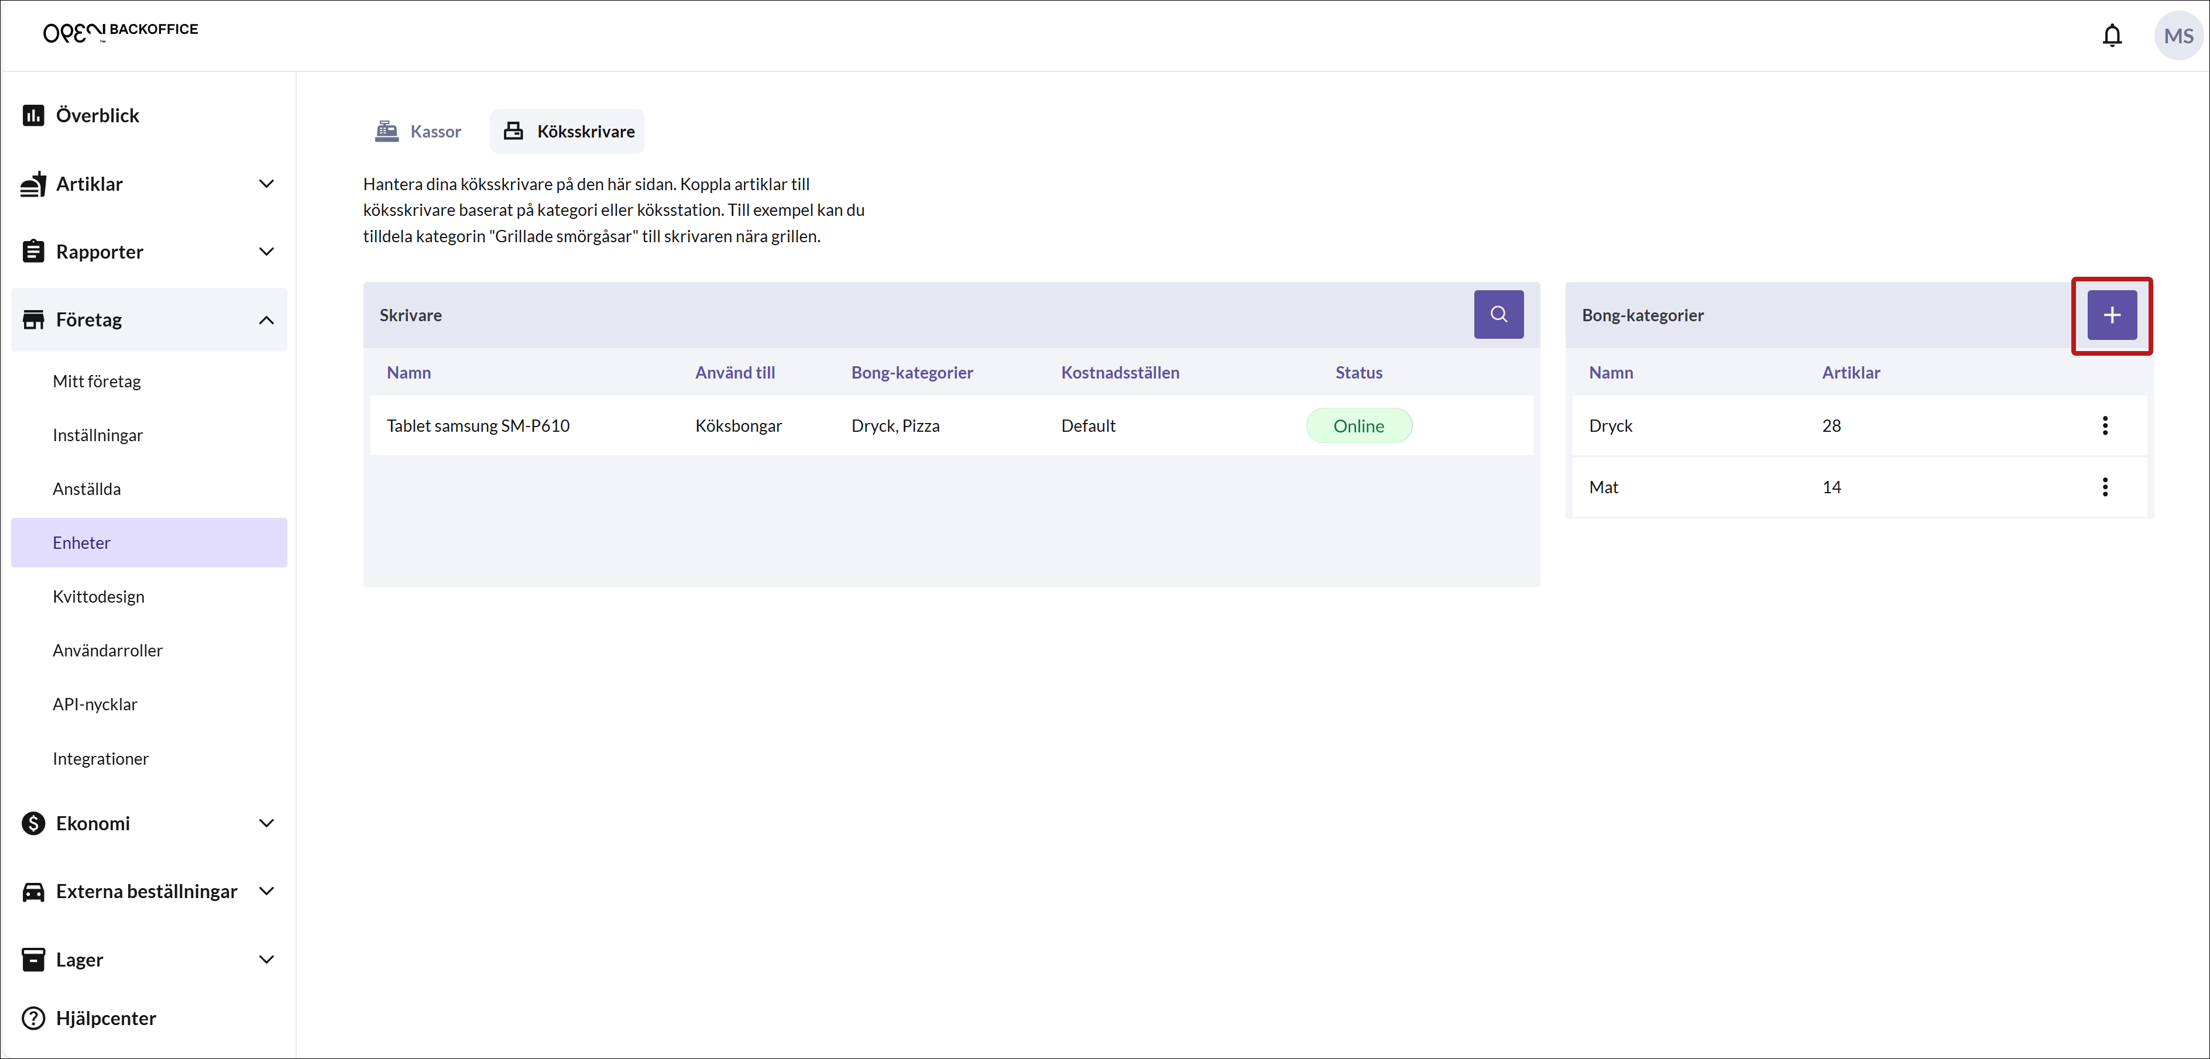Open the Hjälpcenter link
The height and width of the screenshot is (1059, 2210).
click(105, 1018)
